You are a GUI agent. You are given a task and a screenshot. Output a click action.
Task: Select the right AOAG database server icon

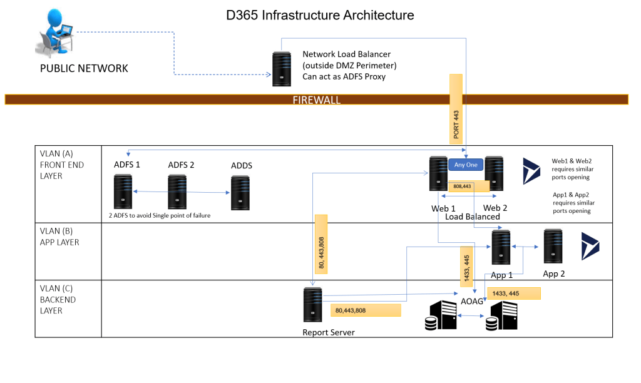pos(500,315)
